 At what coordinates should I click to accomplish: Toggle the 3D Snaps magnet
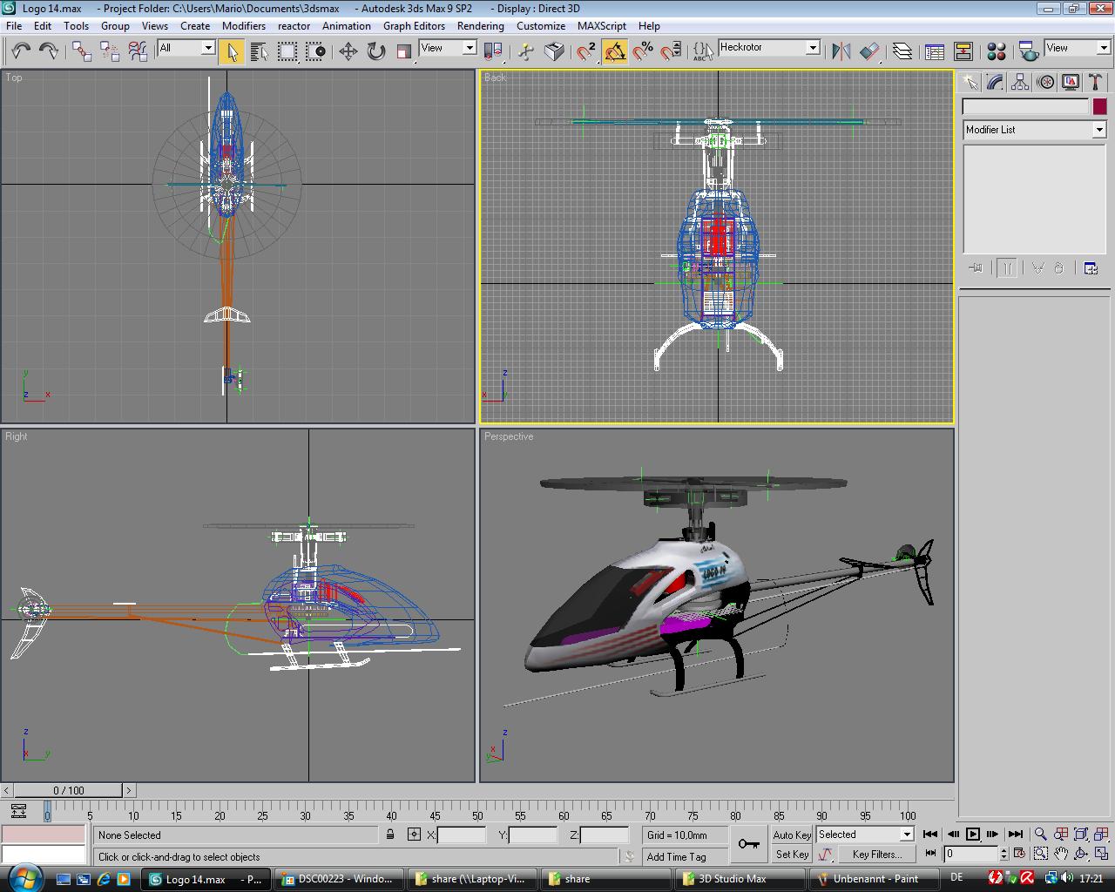(586, 51)
